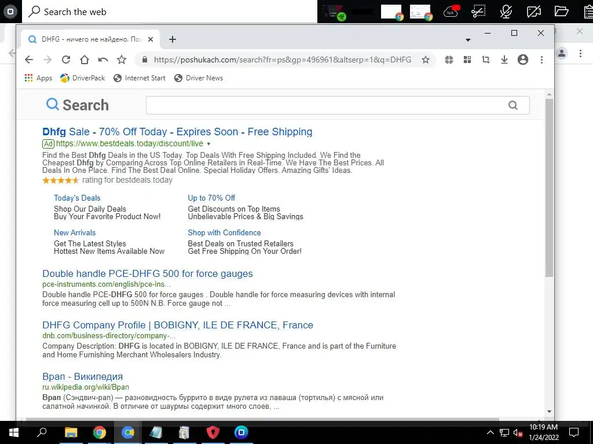Open File Explorer from taskbar
593x444 pixels.
[71, 432]
